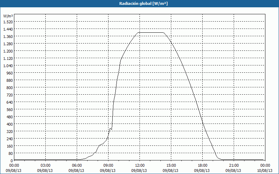Click the flat peak of the radiation curve

(x=151, y=32)
